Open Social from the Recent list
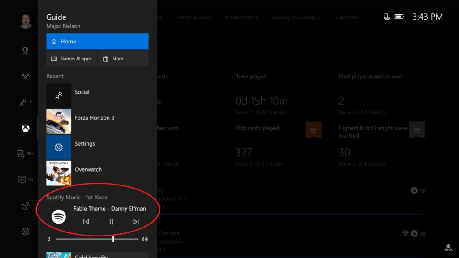Viewport: 459px width, 258px height. (x=97, y=96)
